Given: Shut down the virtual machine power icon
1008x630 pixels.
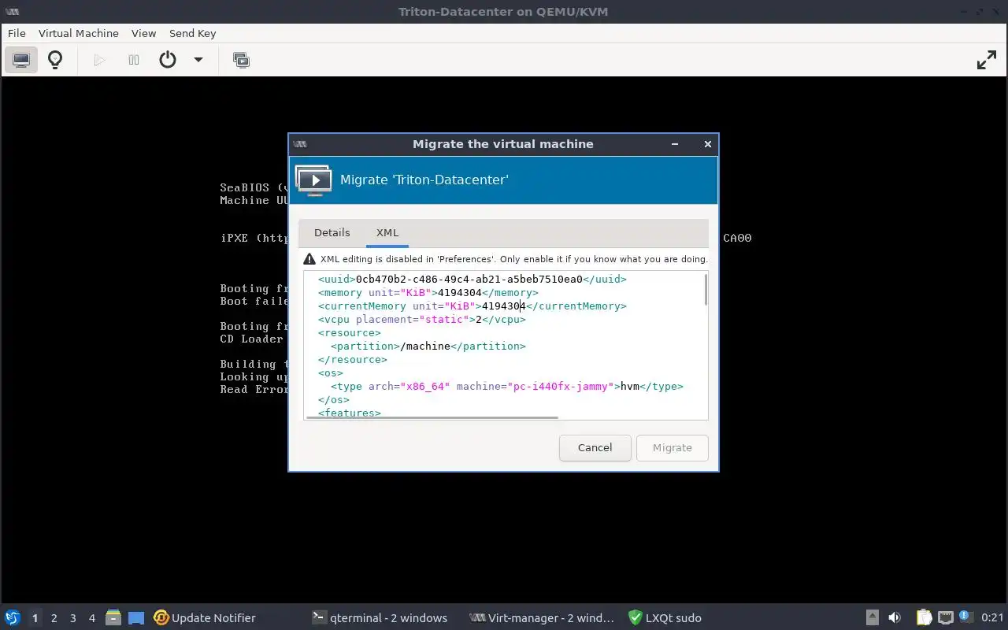Looking at the screenshot, I should 168,60.
